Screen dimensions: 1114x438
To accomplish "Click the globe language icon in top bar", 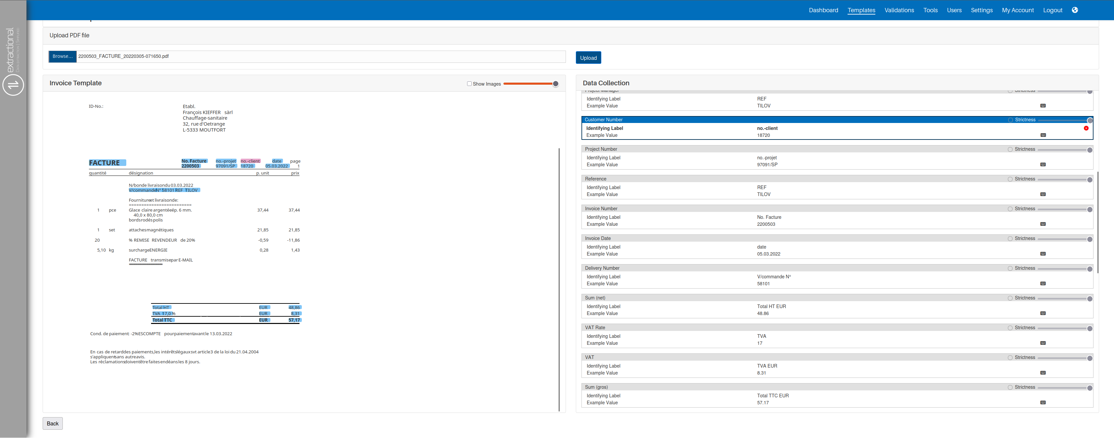I will pos(1075,10).
